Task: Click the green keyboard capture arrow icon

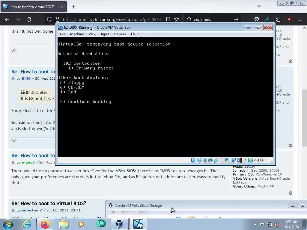Action: 250,160
